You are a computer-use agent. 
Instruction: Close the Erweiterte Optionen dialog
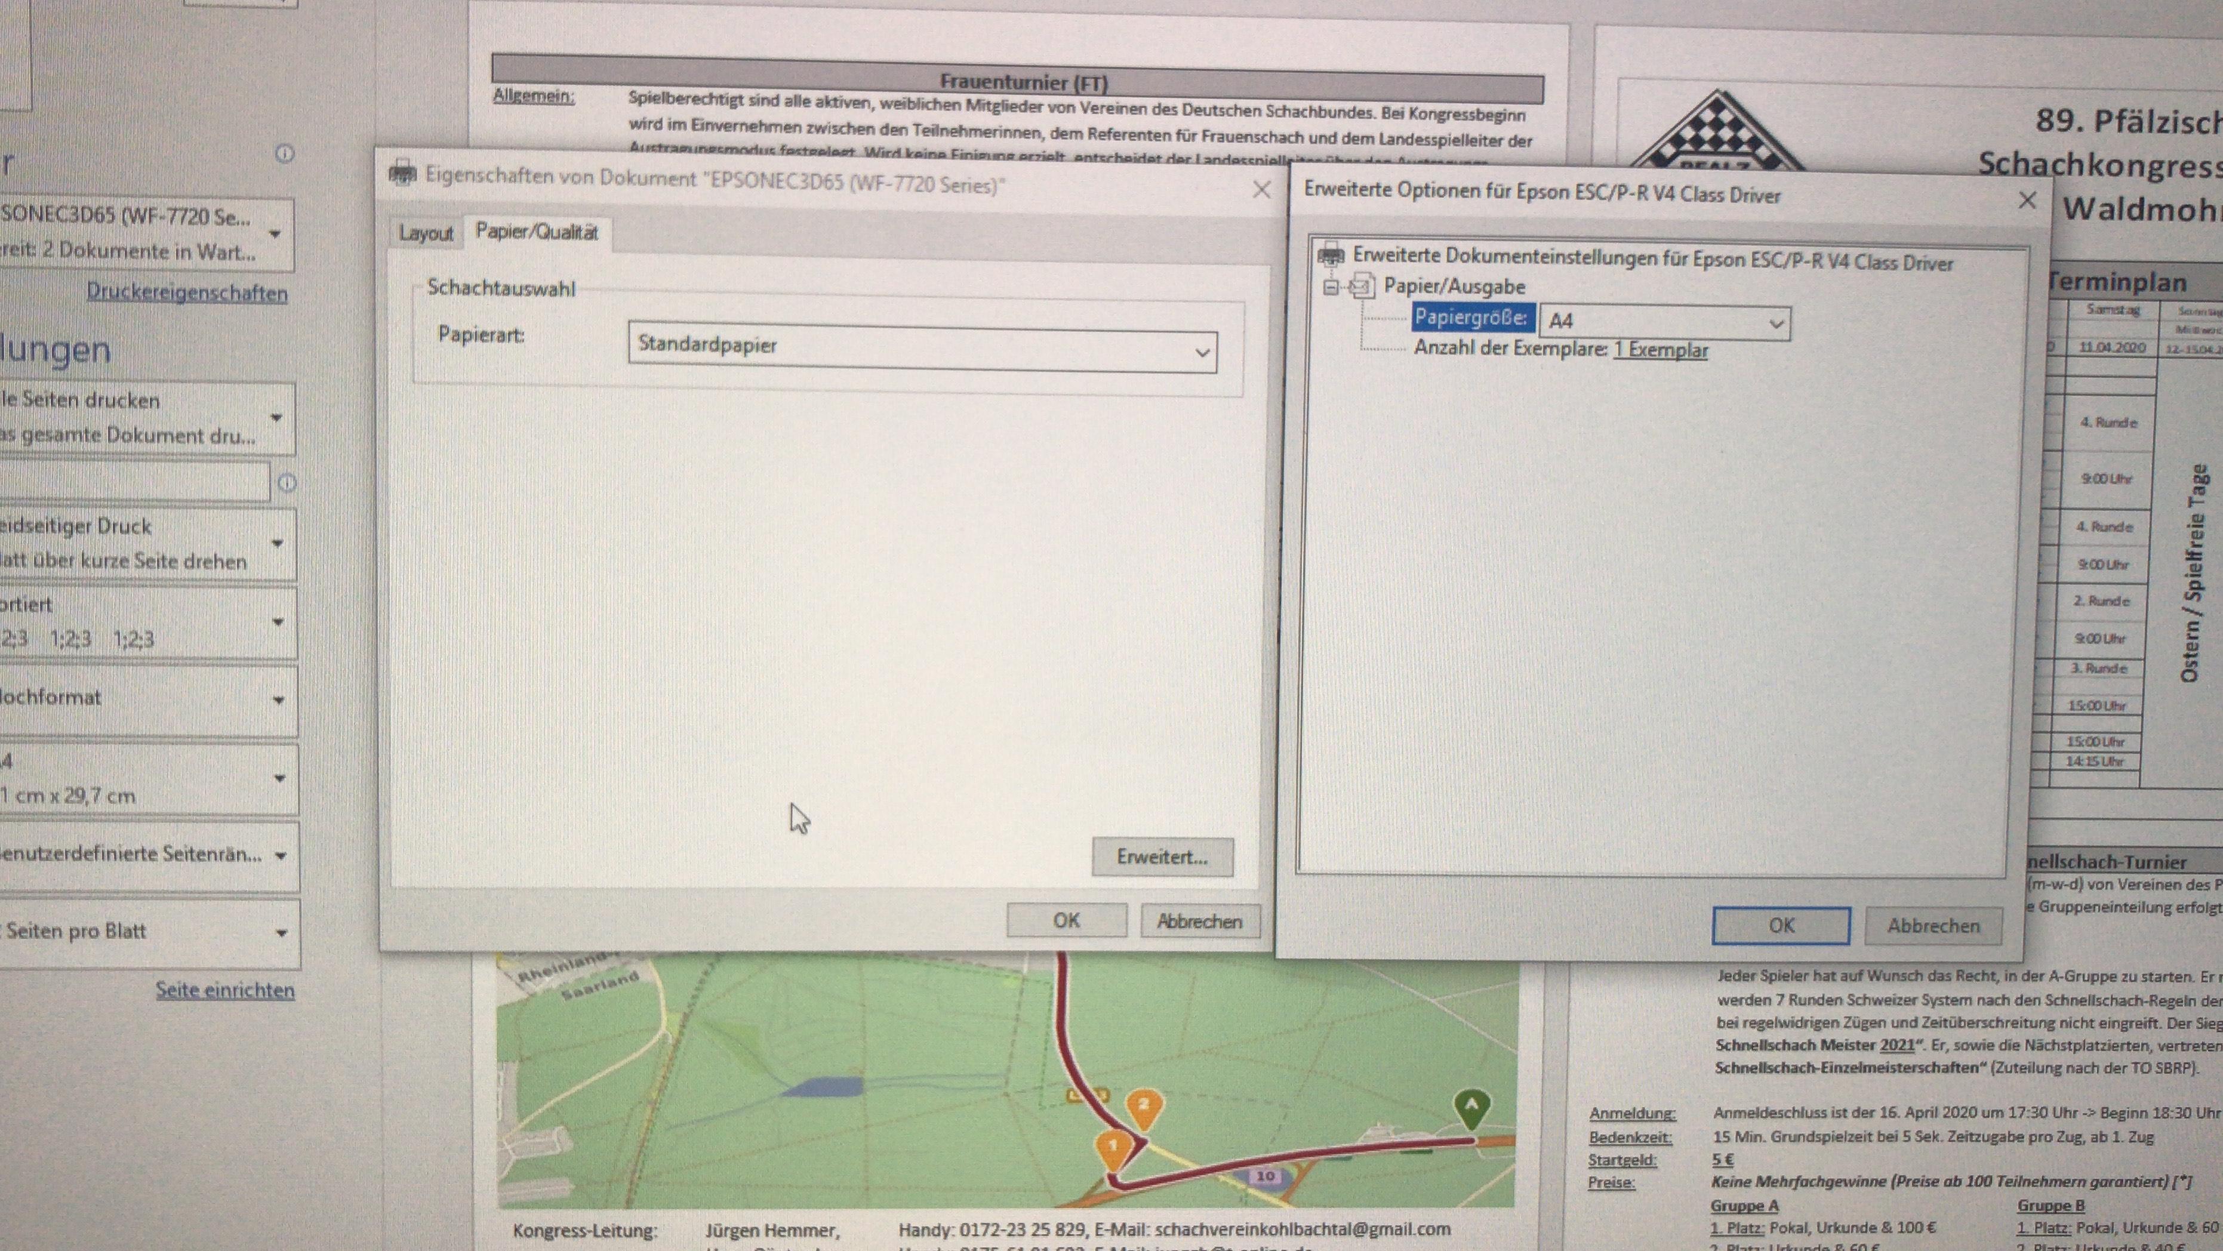coord(2027,200)
